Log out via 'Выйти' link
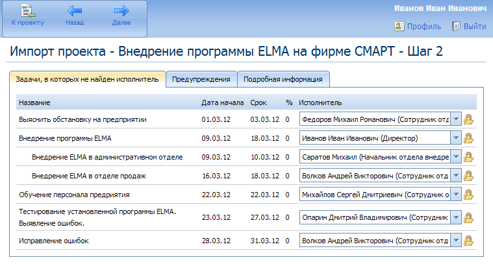Screen dimensions: 493x264 (469, 27)
